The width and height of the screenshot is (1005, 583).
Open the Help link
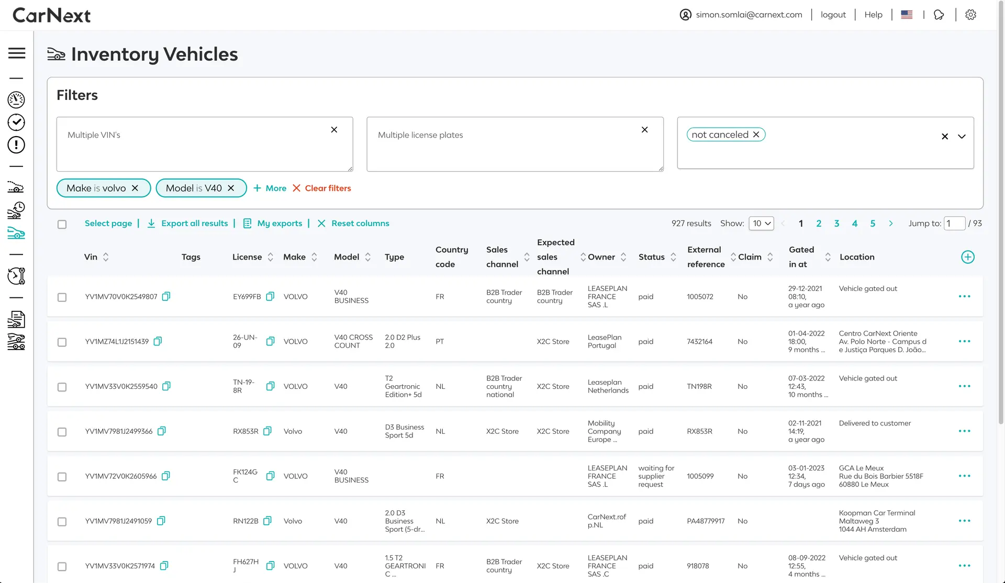[874, 15]
